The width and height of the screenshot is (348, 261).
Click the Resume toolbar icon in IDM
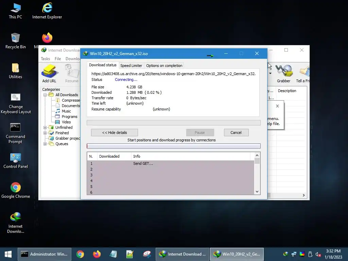point(72,74)
